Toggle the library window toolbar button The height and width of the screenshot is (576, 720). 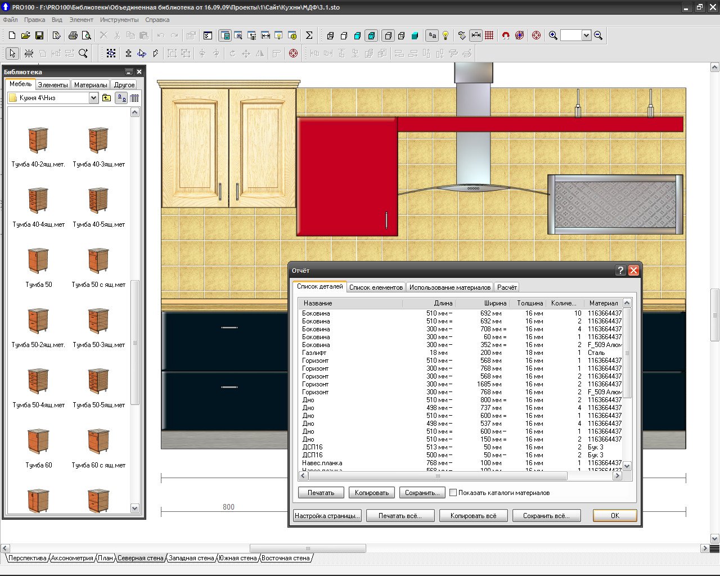pyautogui.click(x=225, y=35)
